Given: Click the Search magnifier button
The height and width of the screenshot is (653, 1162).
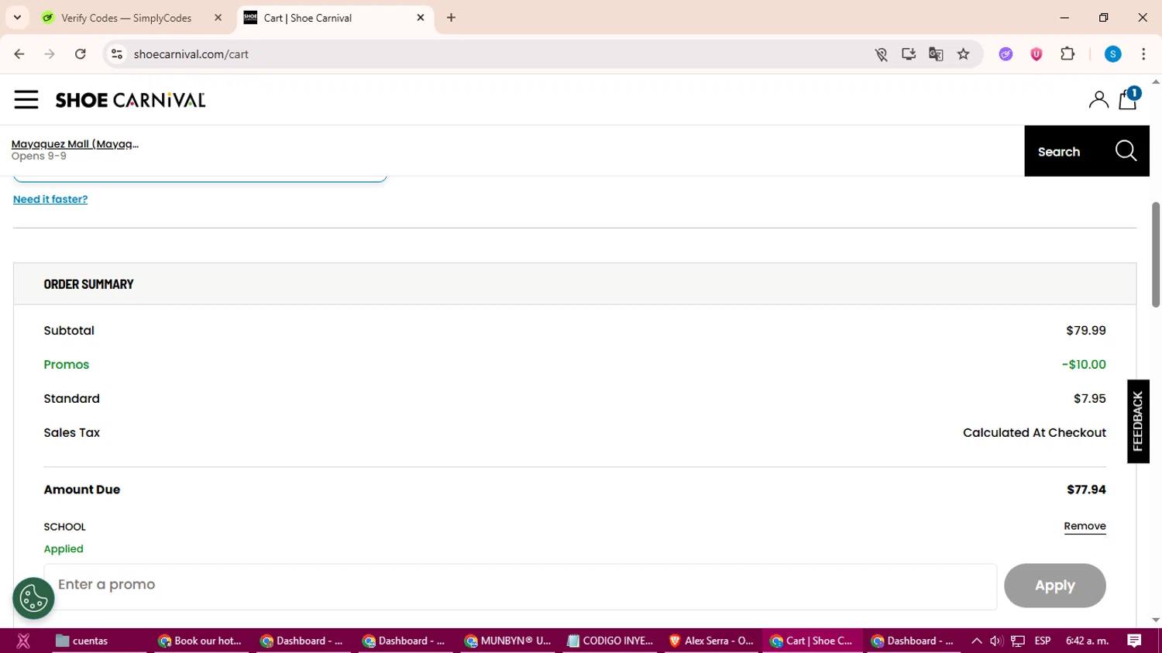Looking at the screenshot, I should click(x=1087, y=151).
